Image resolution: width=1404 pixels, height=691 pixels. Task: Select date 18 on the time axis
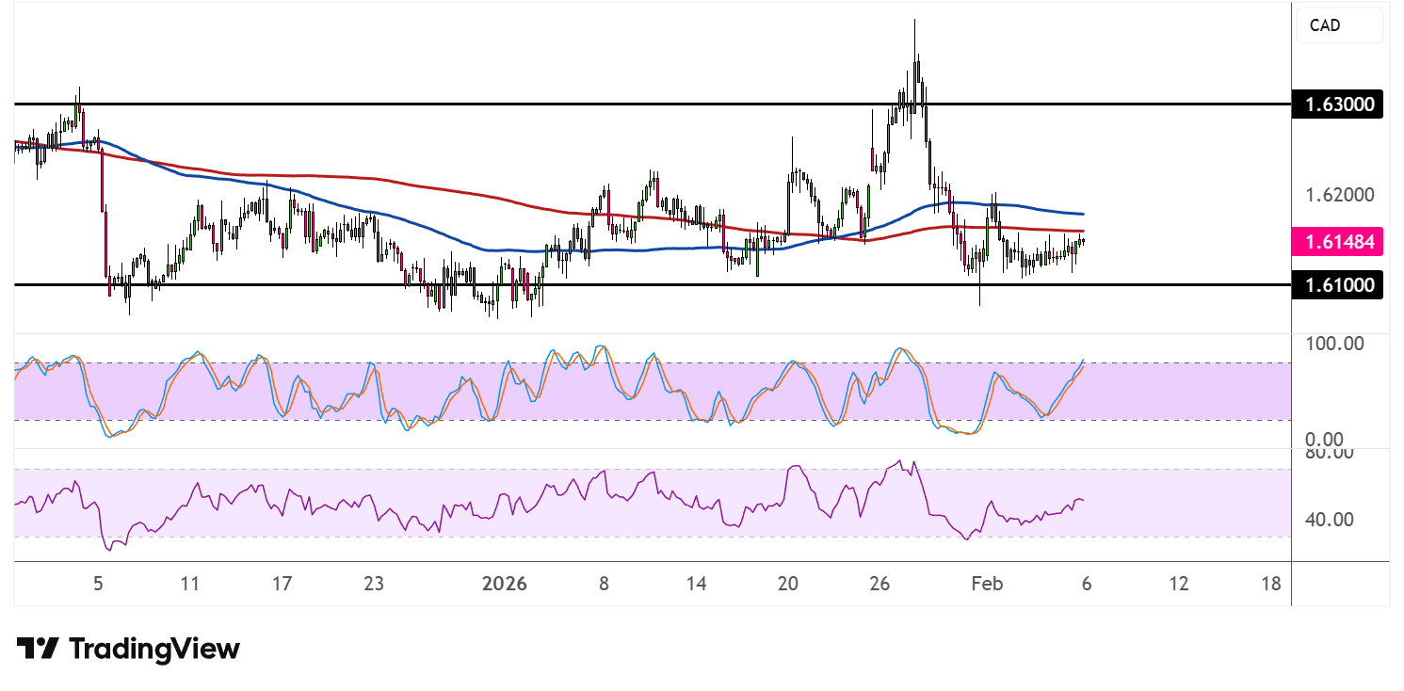tap(1270, 584)
